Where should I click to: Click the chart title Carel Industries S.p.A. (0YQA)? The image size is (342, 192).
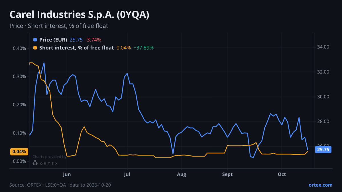pyautogui.click(x=79, y=15)
